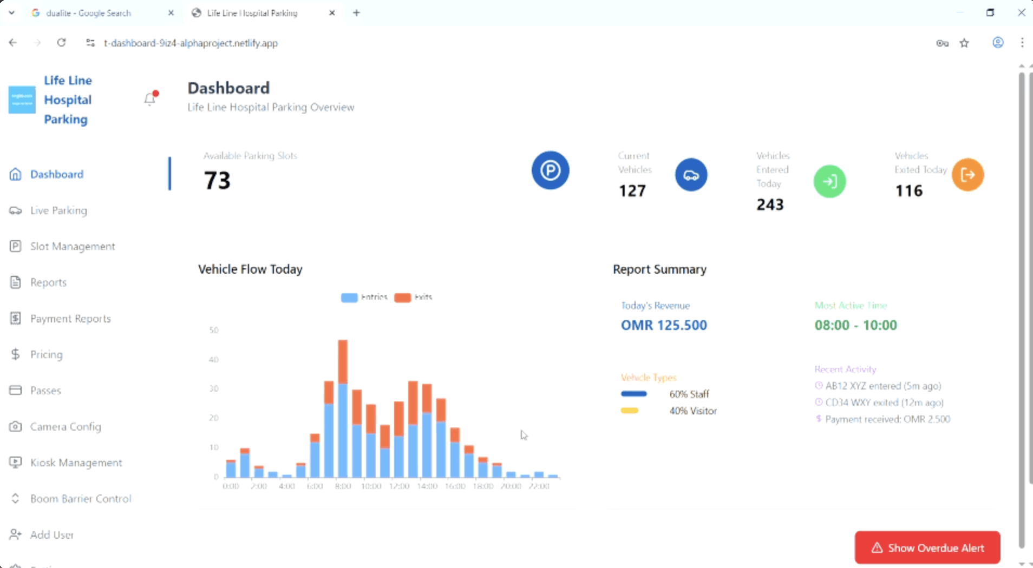Click the green Vehicles Entered icon

829,181
